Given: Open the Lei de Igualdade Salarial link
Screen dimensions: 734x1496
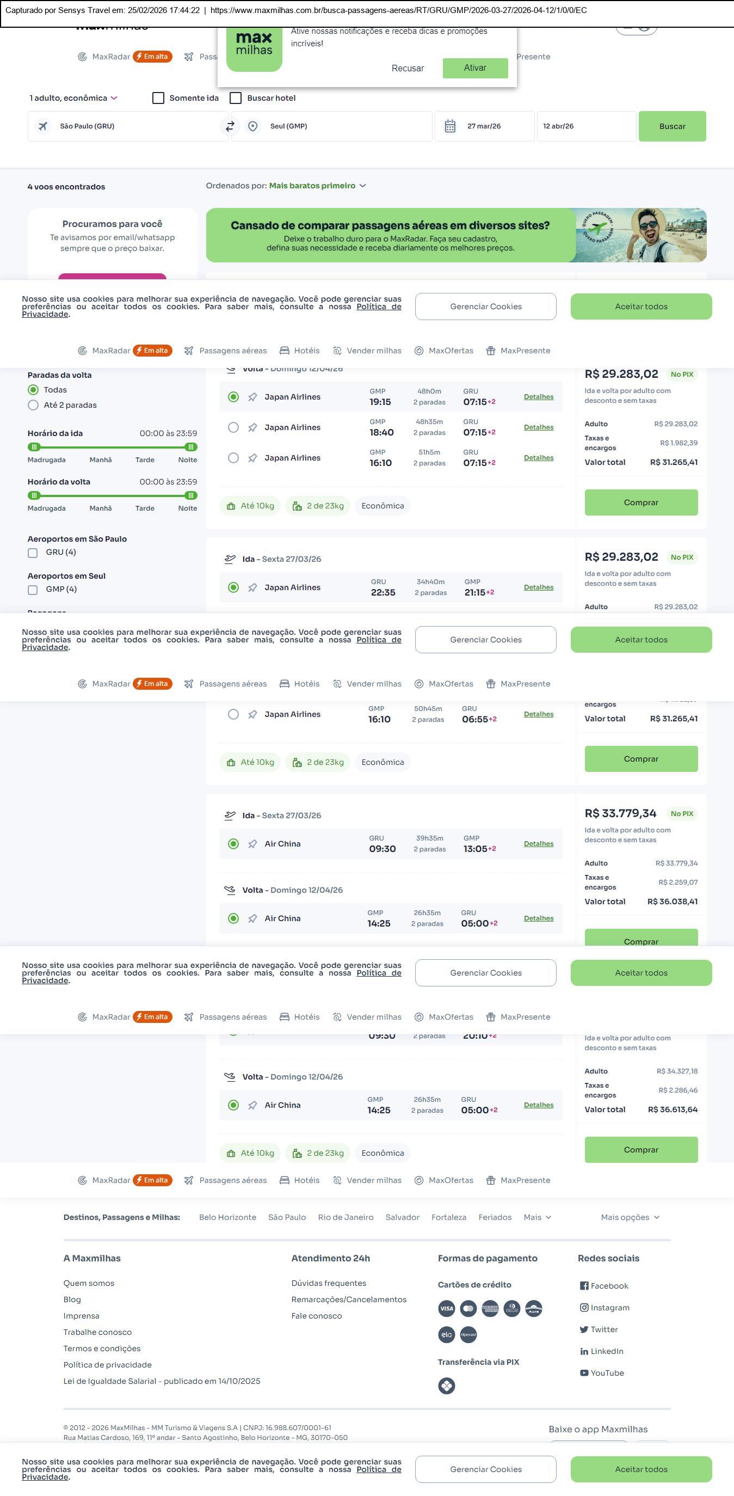Looking at the screenshot, I should [x=161, y=1381].
